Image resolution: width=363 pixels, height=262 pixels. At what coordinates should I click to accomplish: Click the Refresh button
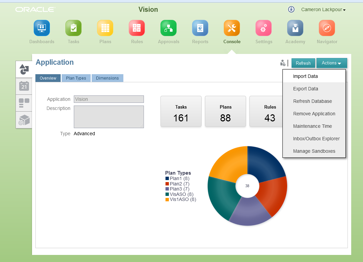(x=303, y=63)
